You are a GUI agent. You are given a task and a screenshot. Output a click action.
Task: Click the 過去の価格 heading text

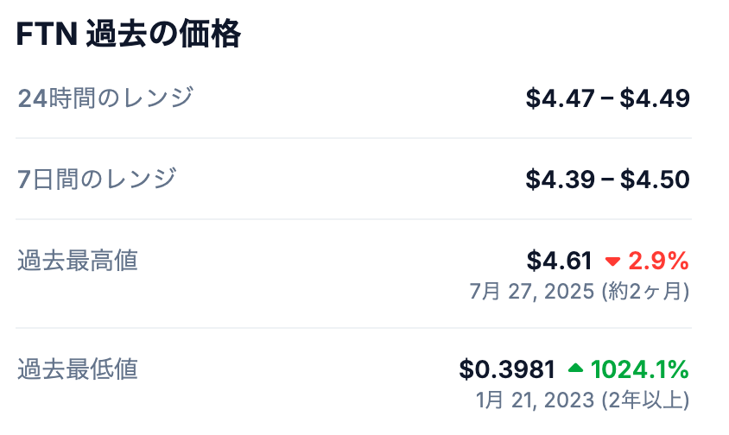pyautogui.click(x=163, y=35)
